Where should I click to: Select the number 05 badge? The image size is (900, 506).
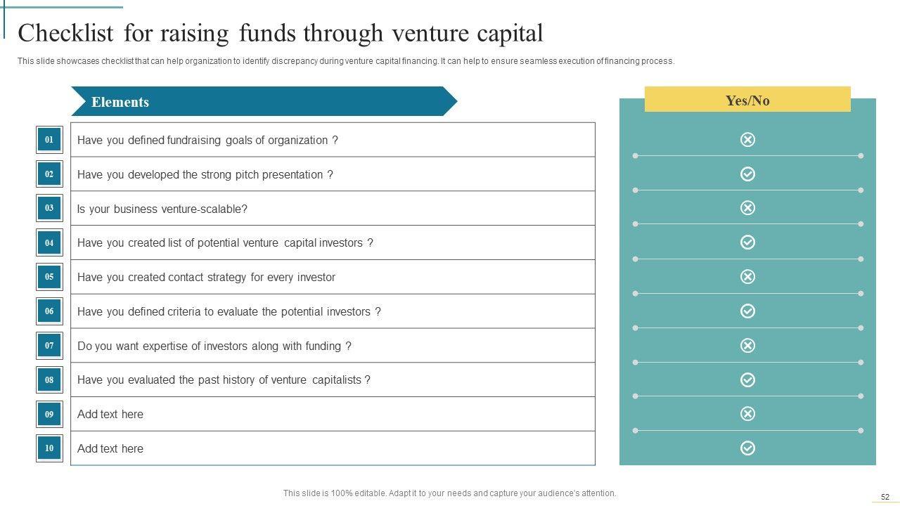(49, 277)
